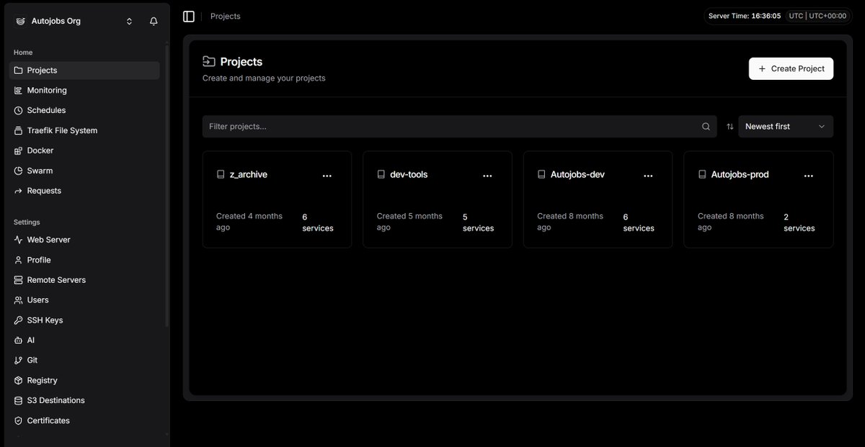The width and height of the screenshot is (865, 447).
Task: Open Swarm menu entry
Action: pos(84,171)
